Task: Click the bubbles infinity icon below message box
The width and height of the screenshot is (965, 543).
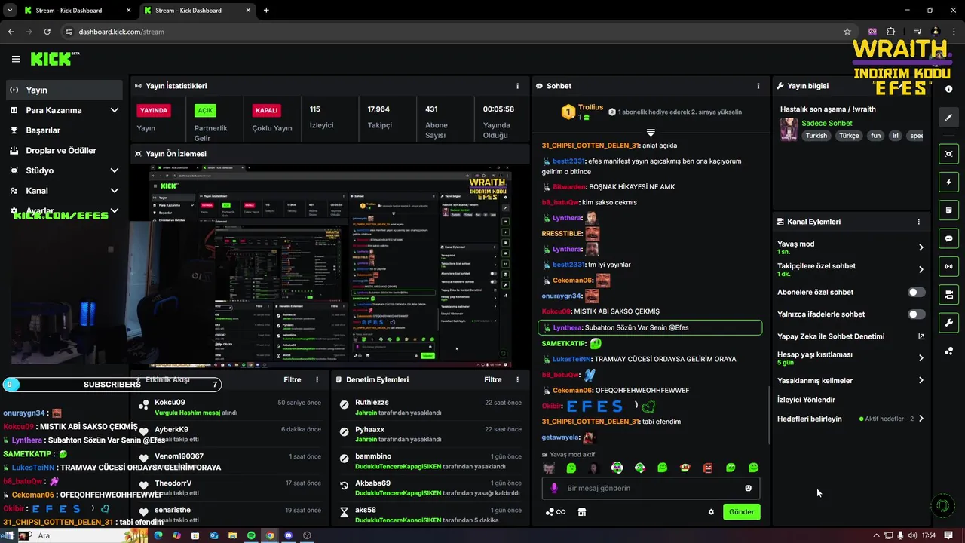Action: tap(556, 512)
